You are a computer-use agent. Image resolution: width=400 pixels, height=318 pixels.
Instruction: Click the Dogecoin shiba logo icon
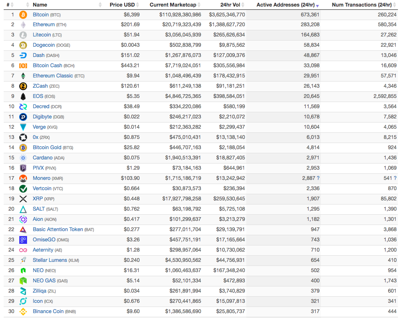pos(23,45)
